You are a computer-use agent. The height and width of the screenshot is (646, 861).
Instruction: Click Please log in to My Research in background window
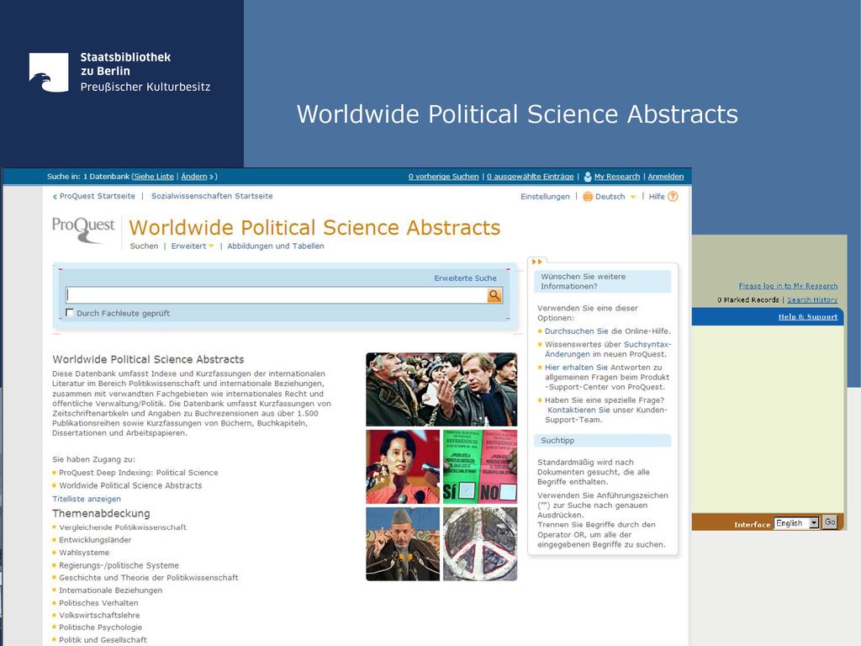[788, 286]
